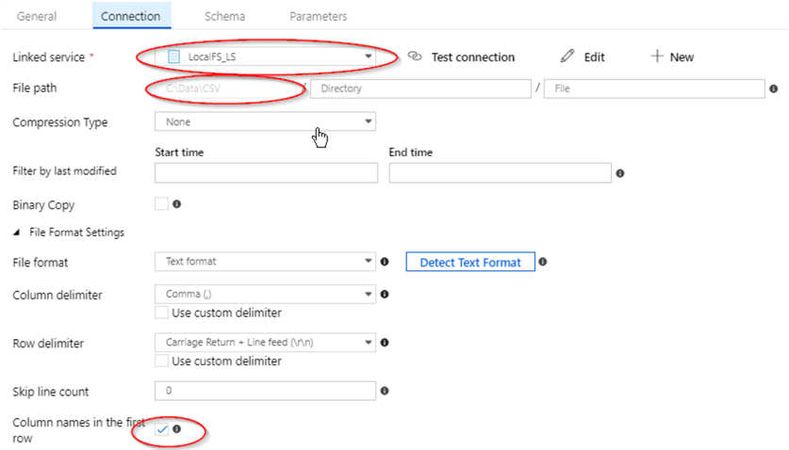
Task: Open the Compression Type dropdown
Action: point(264,121)
